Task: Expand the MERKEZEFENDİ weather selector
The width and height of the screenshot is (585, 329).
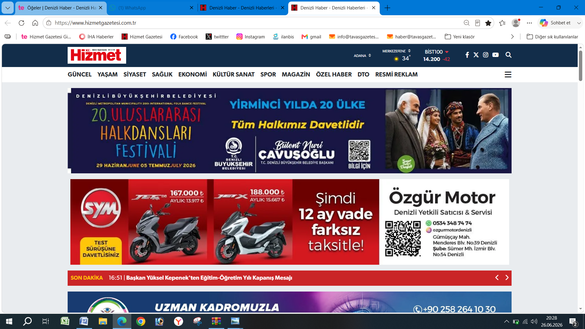Action: [396, 51]
